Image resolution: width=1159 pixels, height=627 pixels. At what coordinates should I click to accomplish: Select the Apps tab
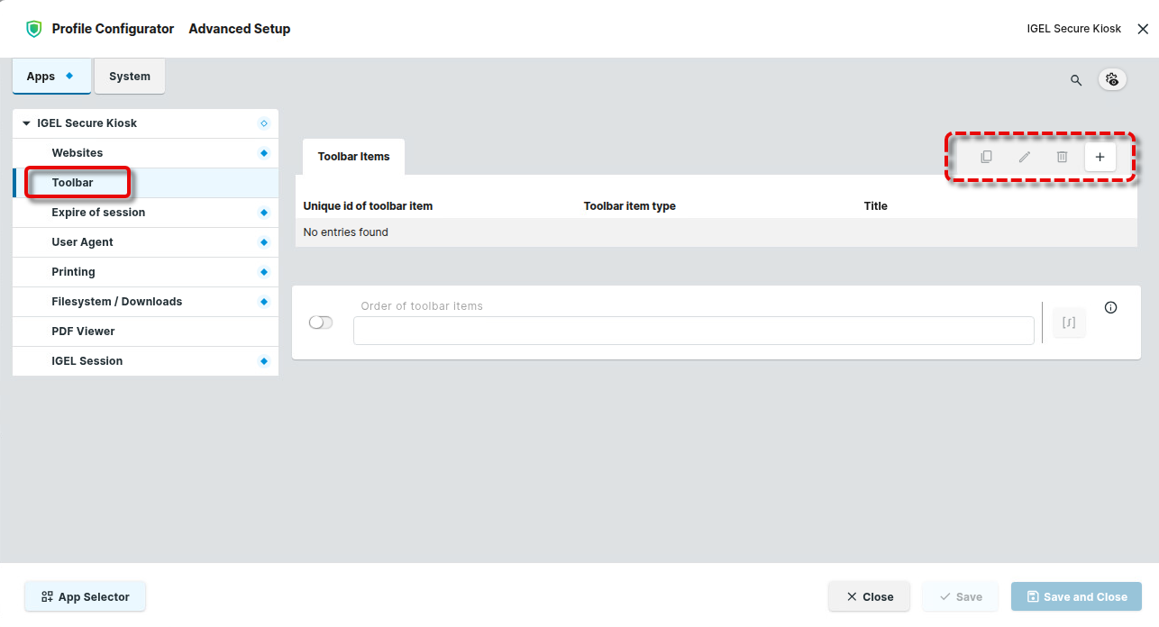click(x=50, y=77)
